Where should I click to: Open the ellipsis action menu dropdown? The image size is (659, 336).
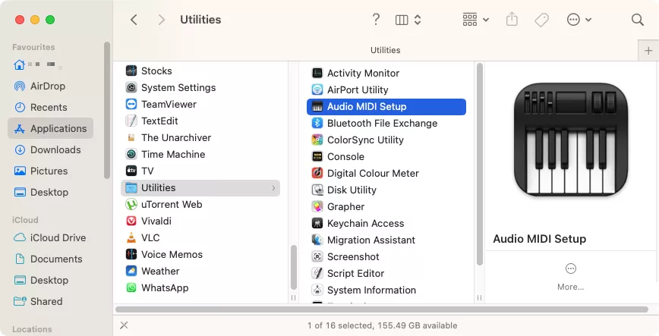coord(579,20)
